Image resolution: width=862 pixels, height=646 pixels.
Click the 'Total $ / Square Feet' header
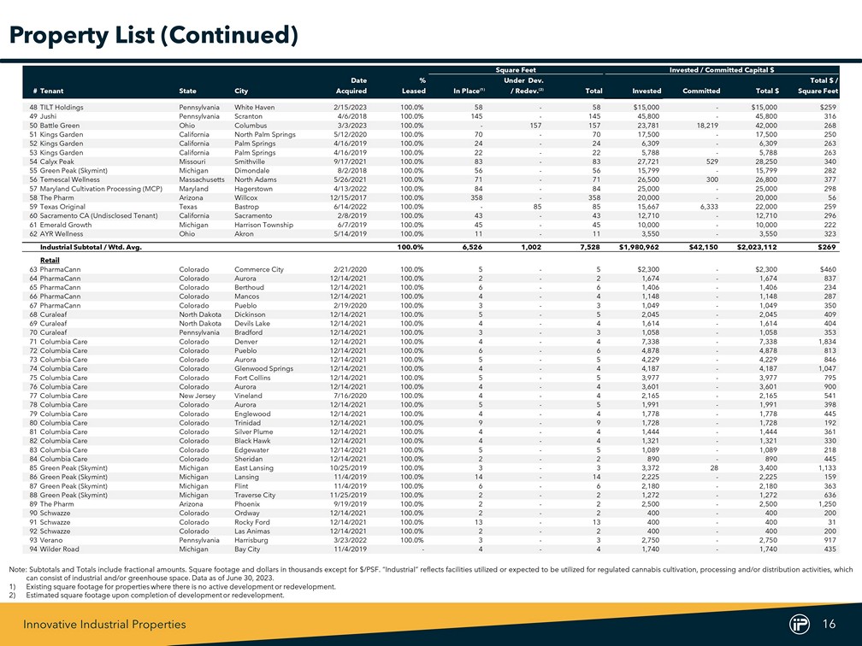(x=818, y=85)
